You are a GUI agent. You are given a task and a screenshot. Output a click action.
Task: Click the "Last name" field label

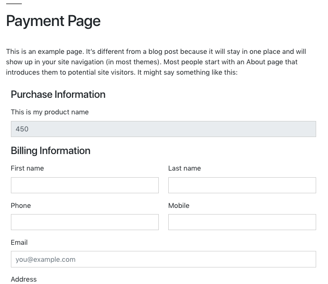[x=184, y=168]
